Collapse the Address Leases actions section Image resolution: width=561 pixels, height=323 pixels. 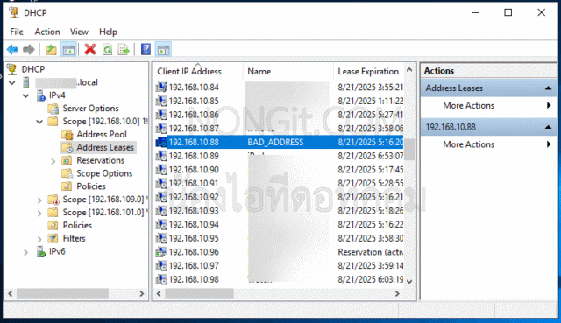[548, 88]
